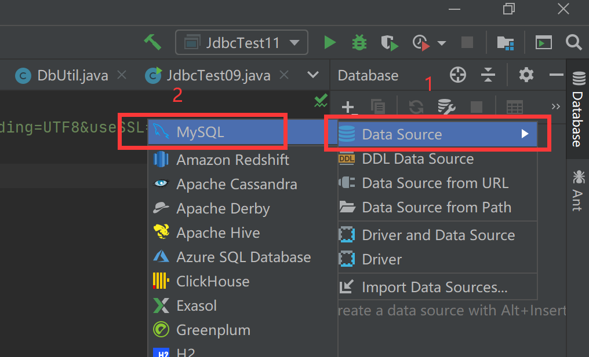Click Import Data Sources...

[x=438, y=287]
